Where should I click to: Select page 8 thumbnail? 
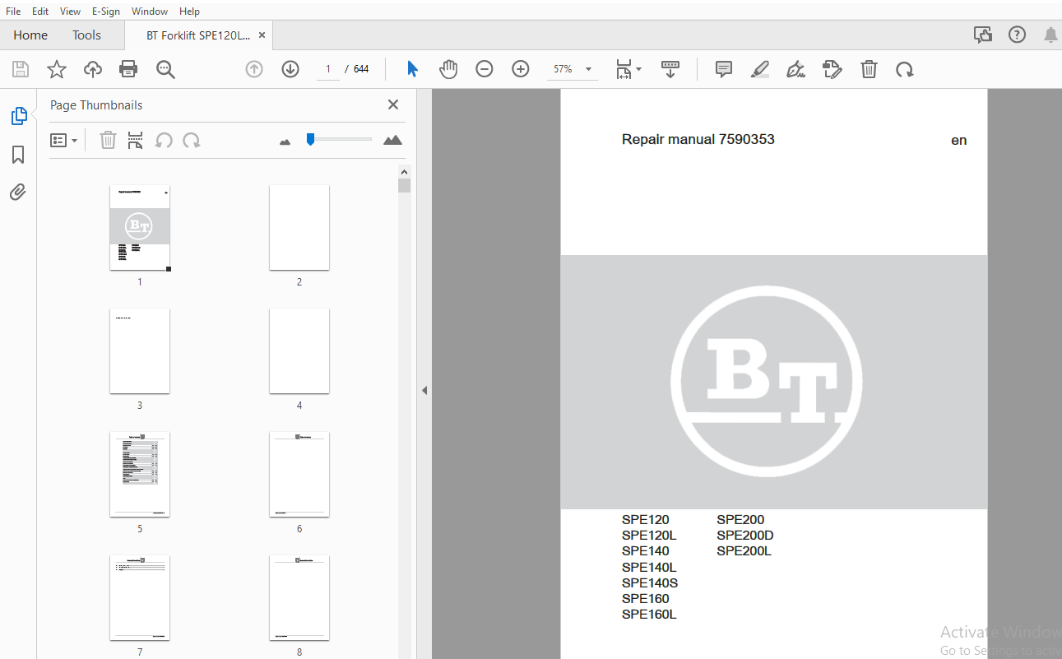pyautogui.click(x=299, y=598)
